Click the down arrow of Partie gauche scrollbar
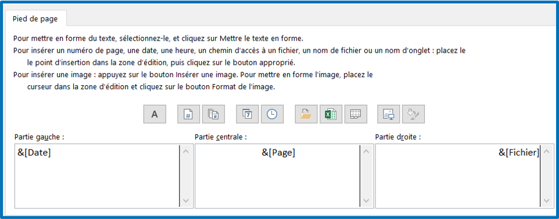559x219 pixels. pyautogui.click(x=186, y=200)
